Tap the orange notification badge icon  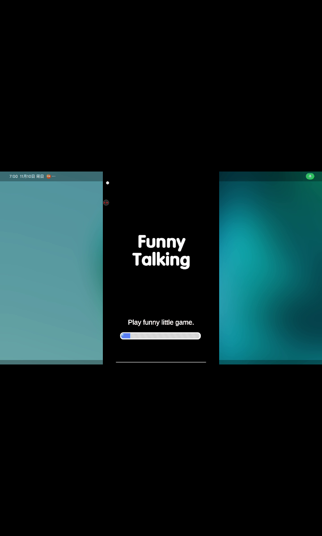[48, 176]
